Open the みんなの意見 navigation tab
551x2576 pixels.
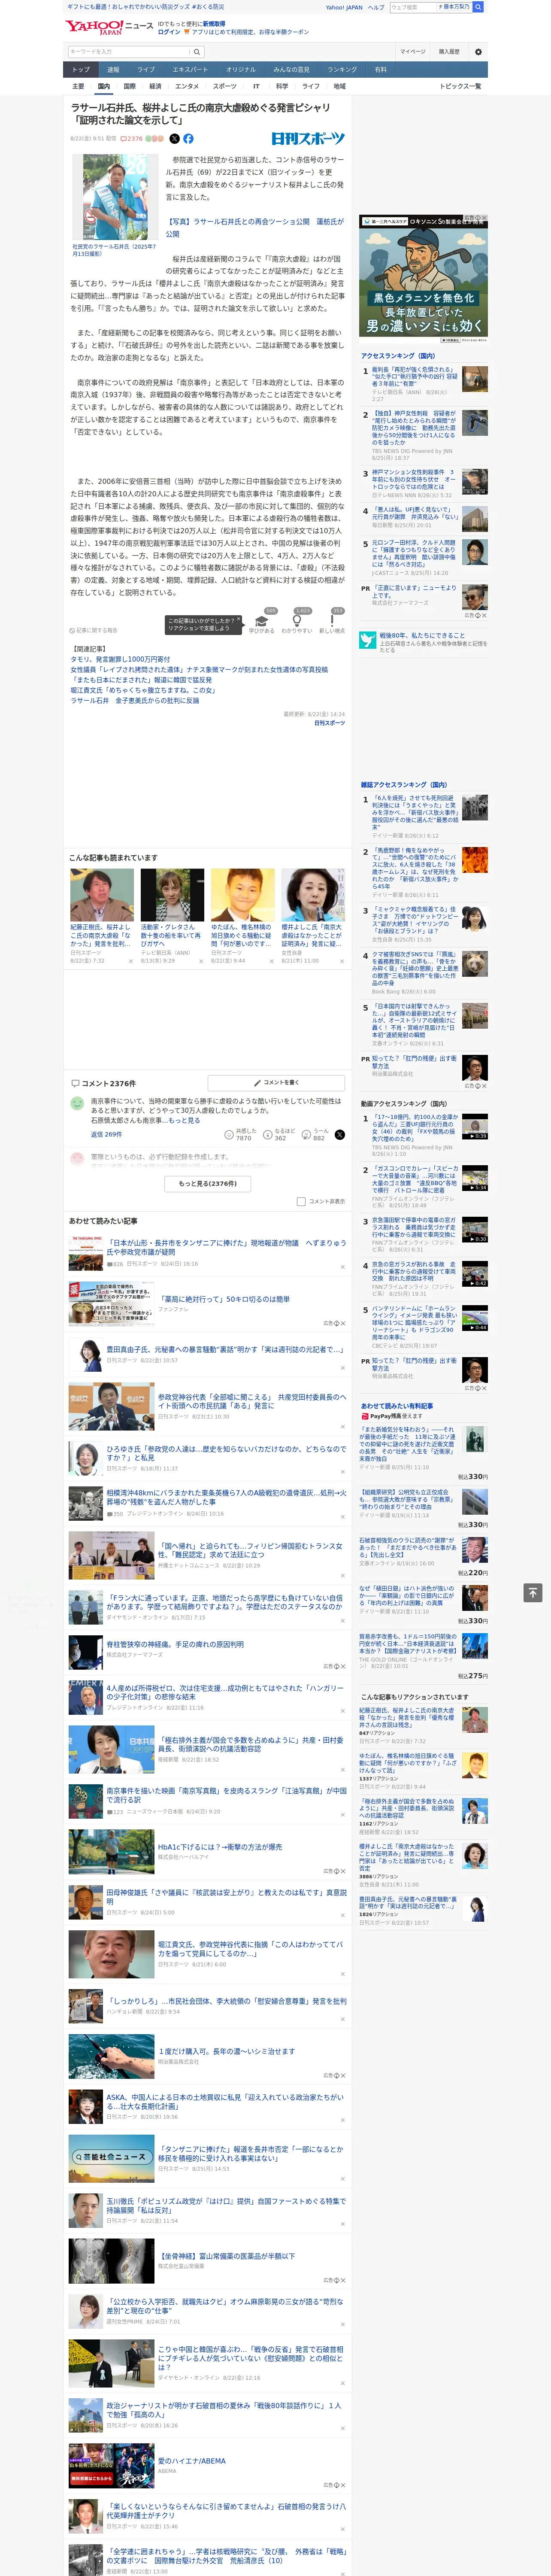[x=291, y=70]
